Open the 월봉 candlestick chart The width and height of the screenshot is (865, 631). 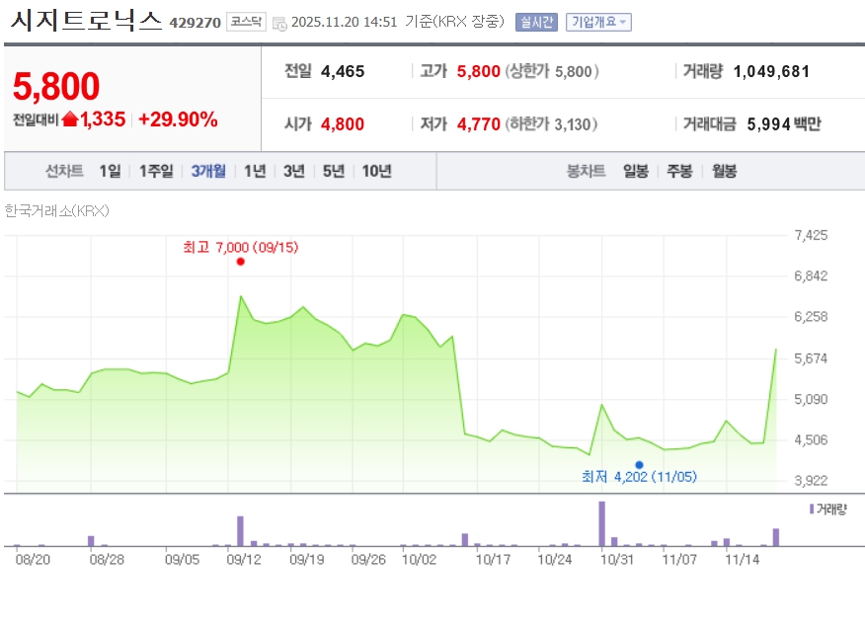[x=724, y=171]
